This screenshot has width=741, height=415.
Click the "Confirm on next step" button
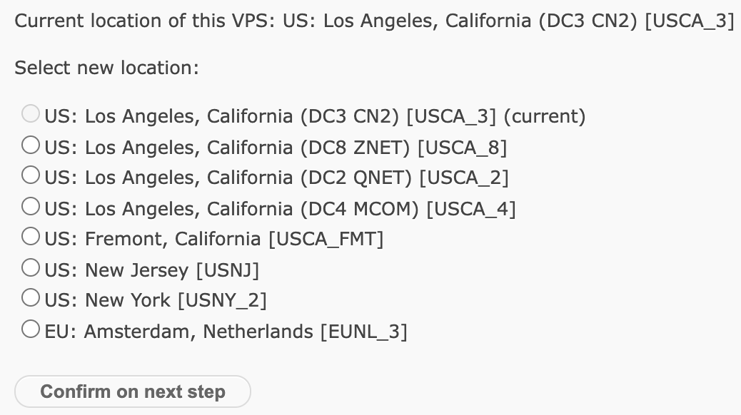(133, 391)
